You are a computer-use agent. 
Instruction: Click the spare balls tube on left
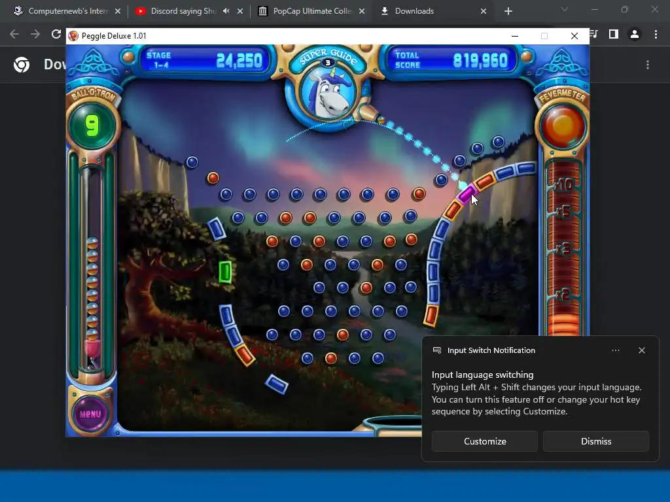click(x=92, y=269)
